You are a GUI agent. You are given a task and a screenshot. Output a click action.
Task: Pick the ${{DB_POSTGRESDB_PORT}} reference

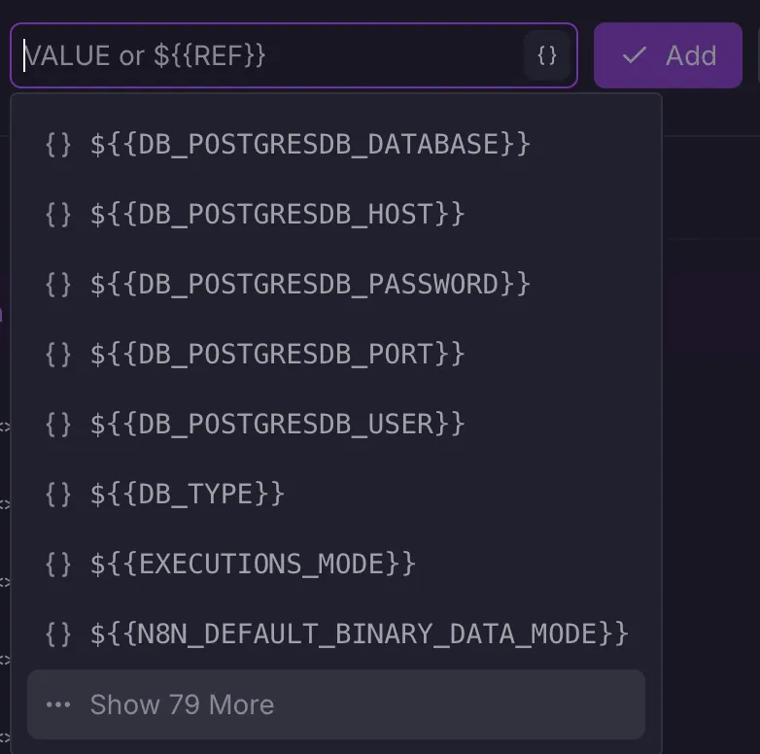coord(277,354)
